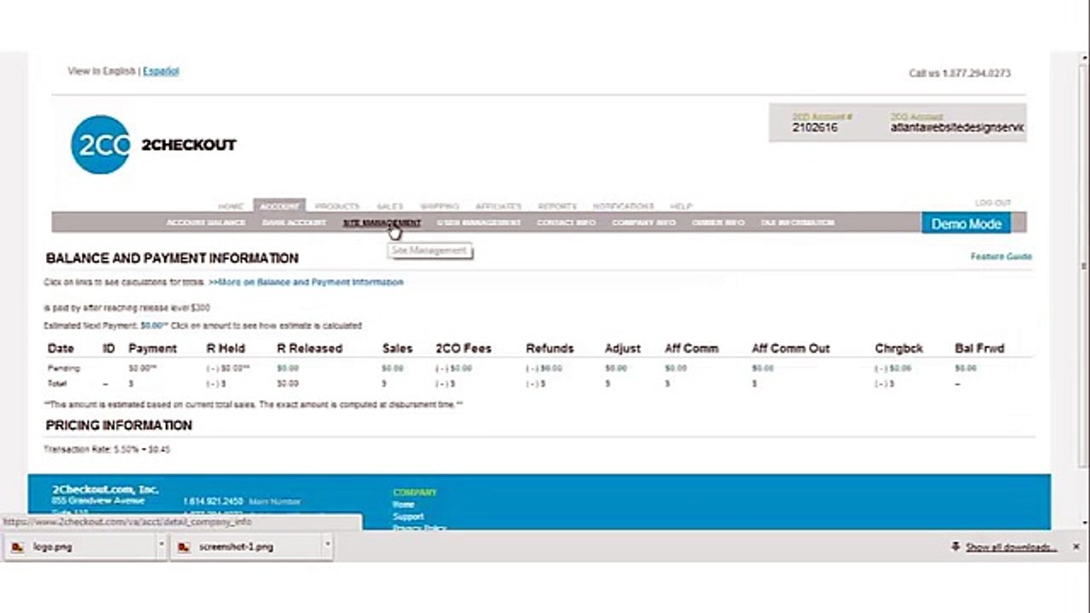The height and width of the screenshot is (613, 1090).
Task: Open the logo.png download file icon
Action: [x=18, y=547]
